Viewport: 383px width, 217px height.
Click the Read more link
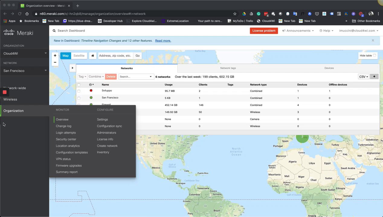163,41
